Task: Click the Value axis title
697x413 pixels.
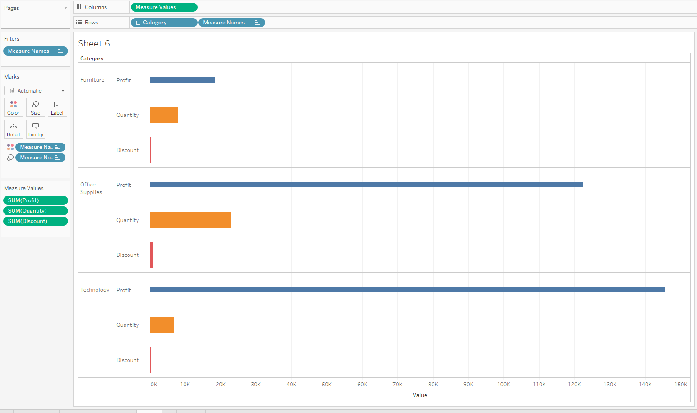Action: [420, 395]
